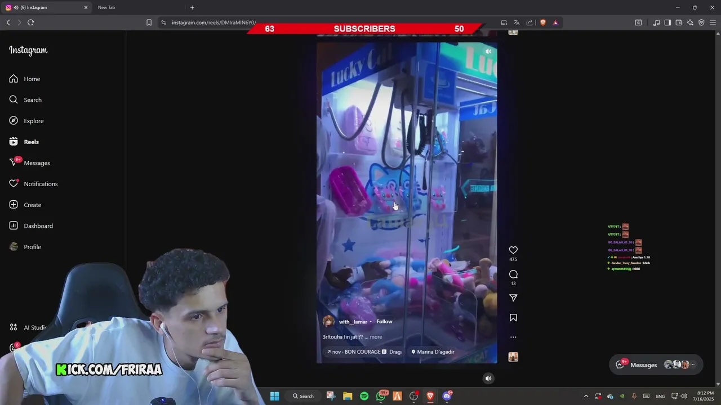
Task: Click the Instagram logo
Action: (28, 50)
